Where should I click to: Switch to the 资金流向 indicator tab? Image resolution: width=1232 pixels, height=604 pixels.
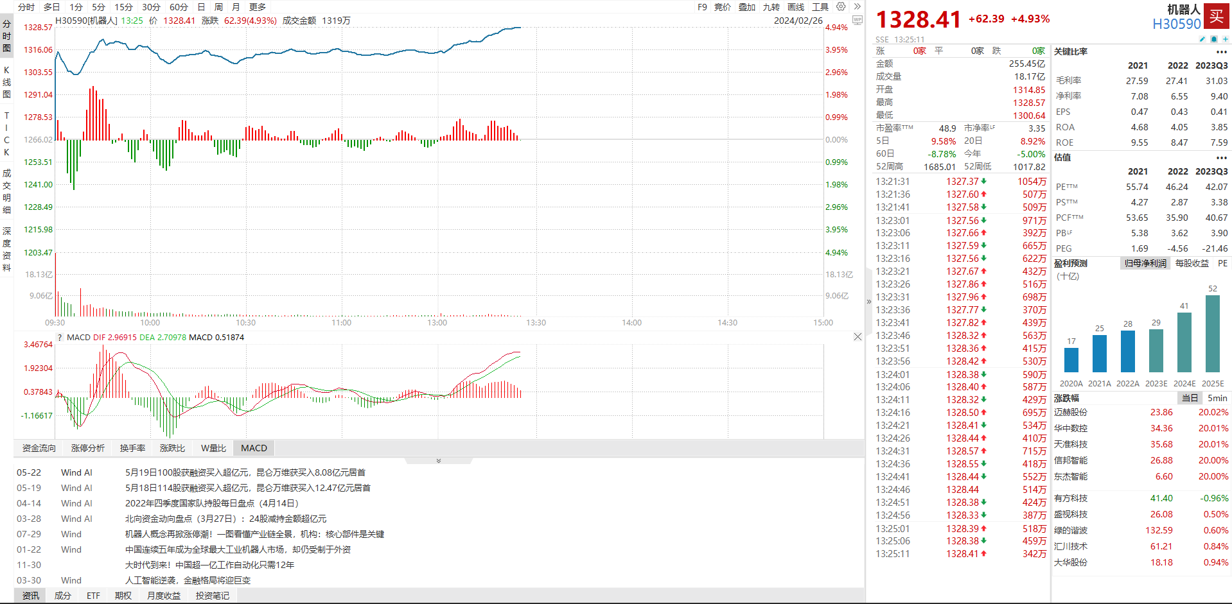[x=39, y=448]
